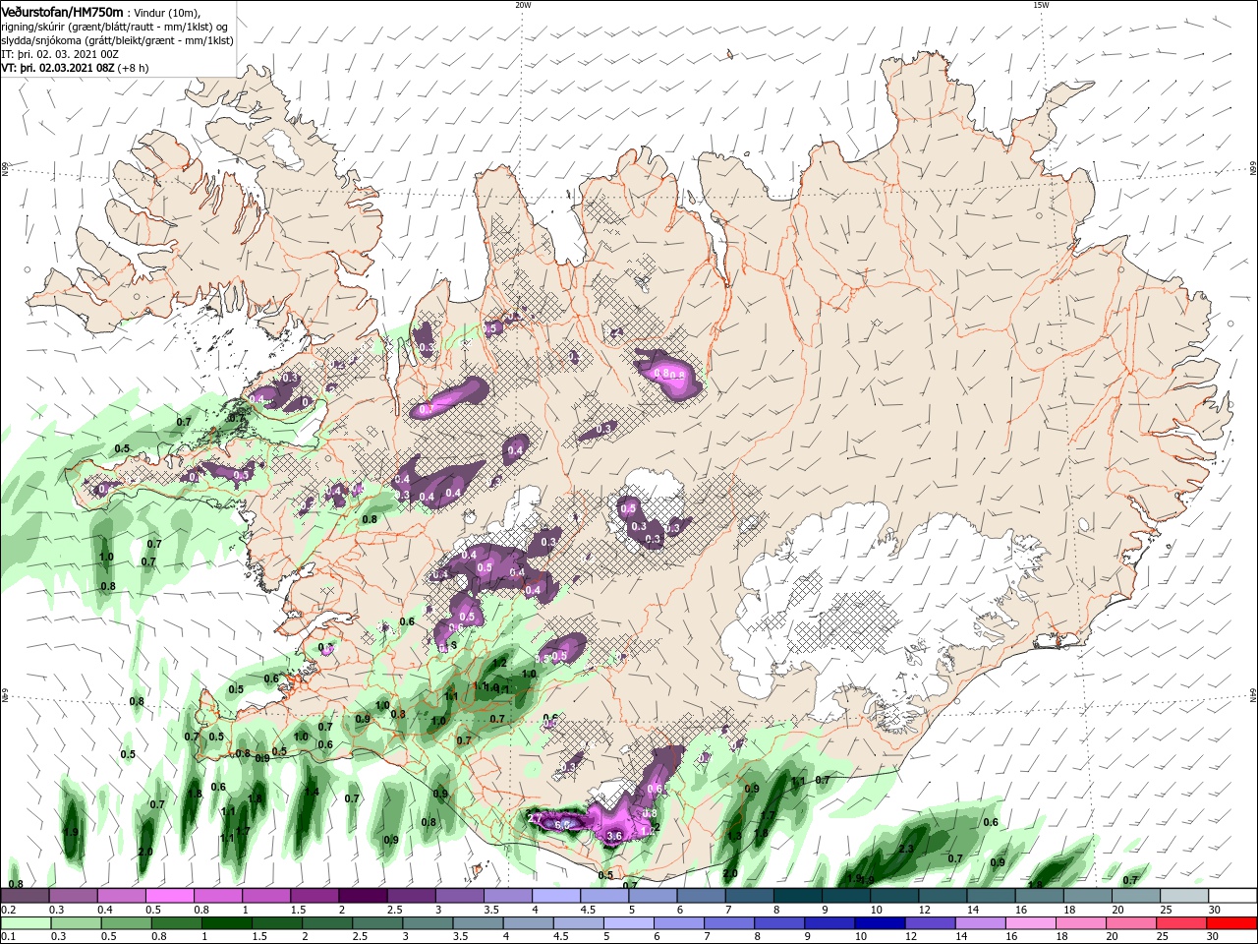Pick the light pink rain swatch between 16 and 18

[1032, 923]
